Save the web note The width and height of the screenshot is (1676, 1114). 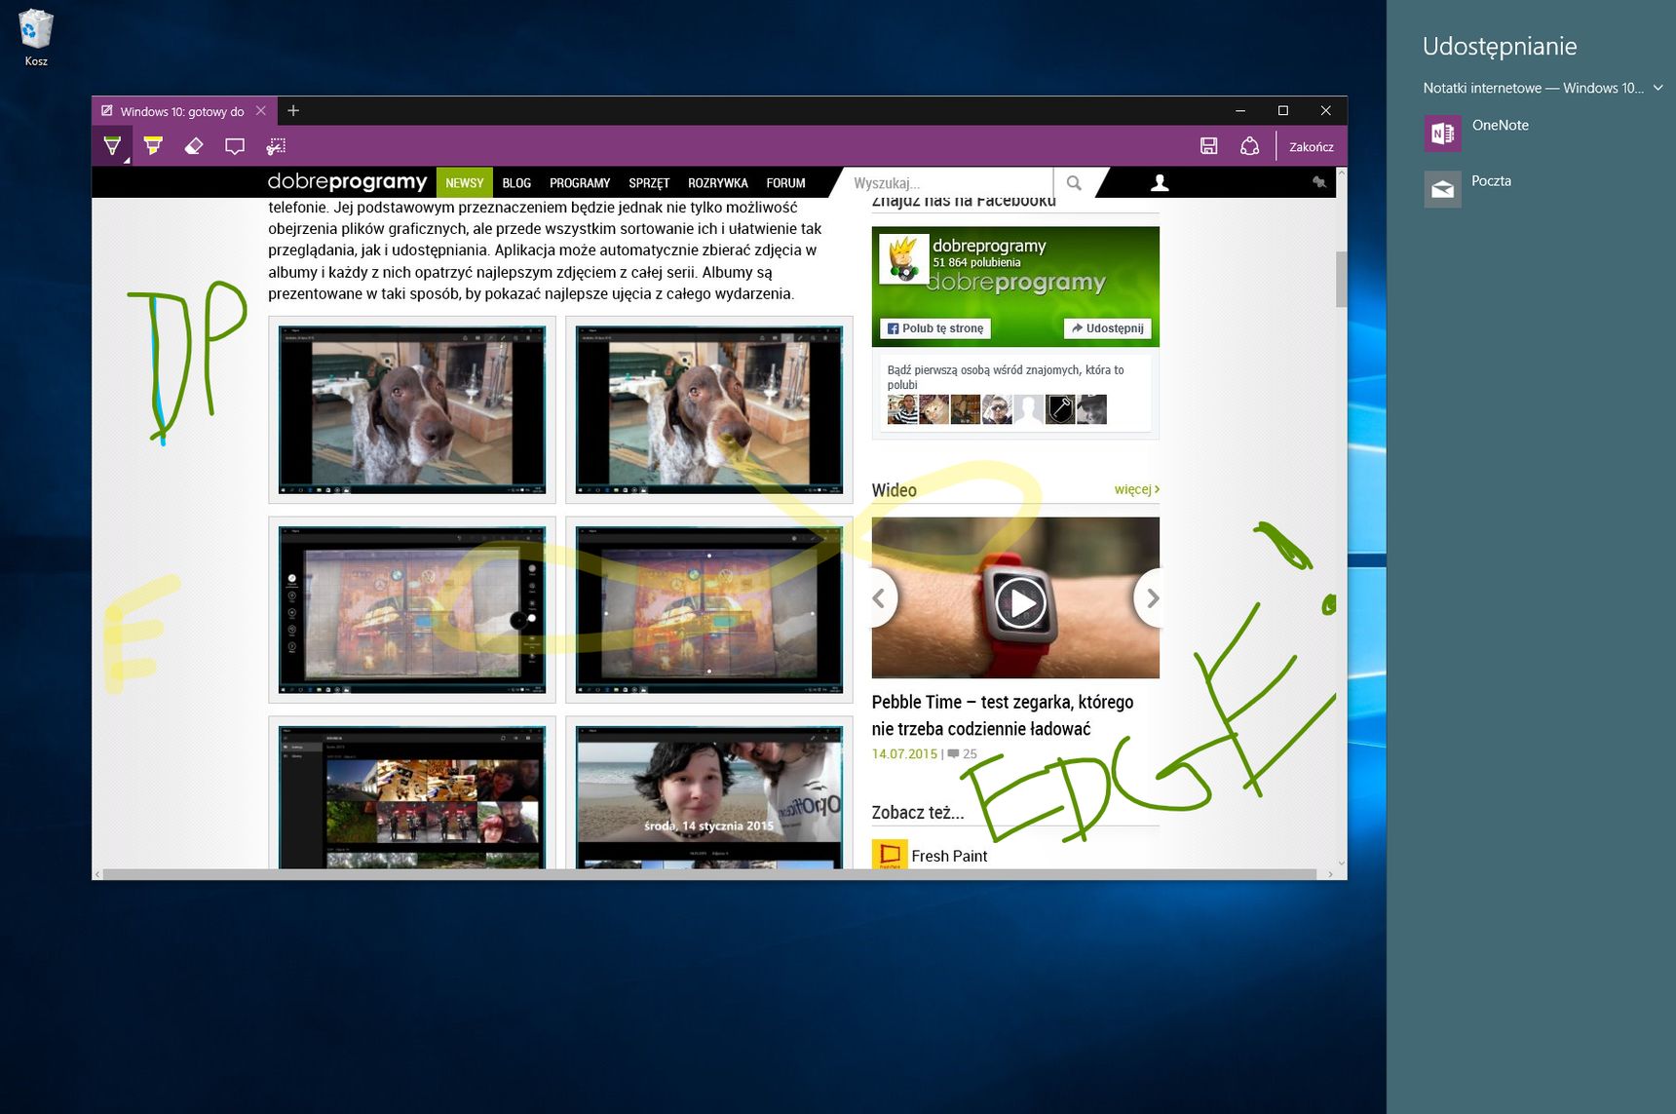coord(1208,146)
